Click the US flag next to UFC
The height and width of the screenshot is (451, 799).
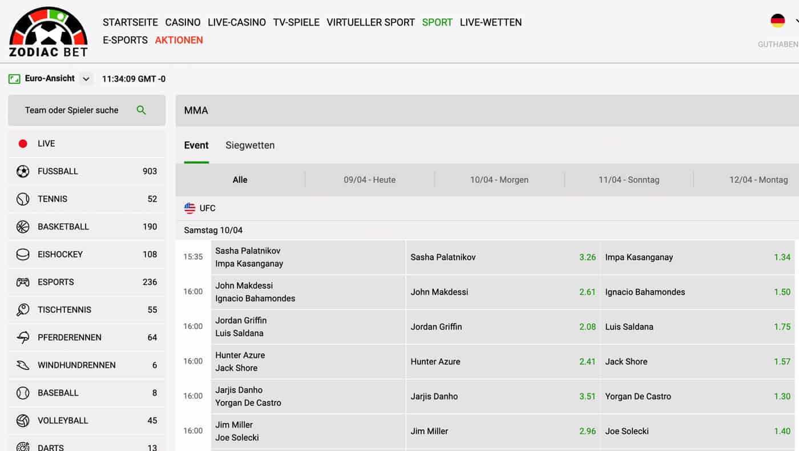tap(189, 208)
